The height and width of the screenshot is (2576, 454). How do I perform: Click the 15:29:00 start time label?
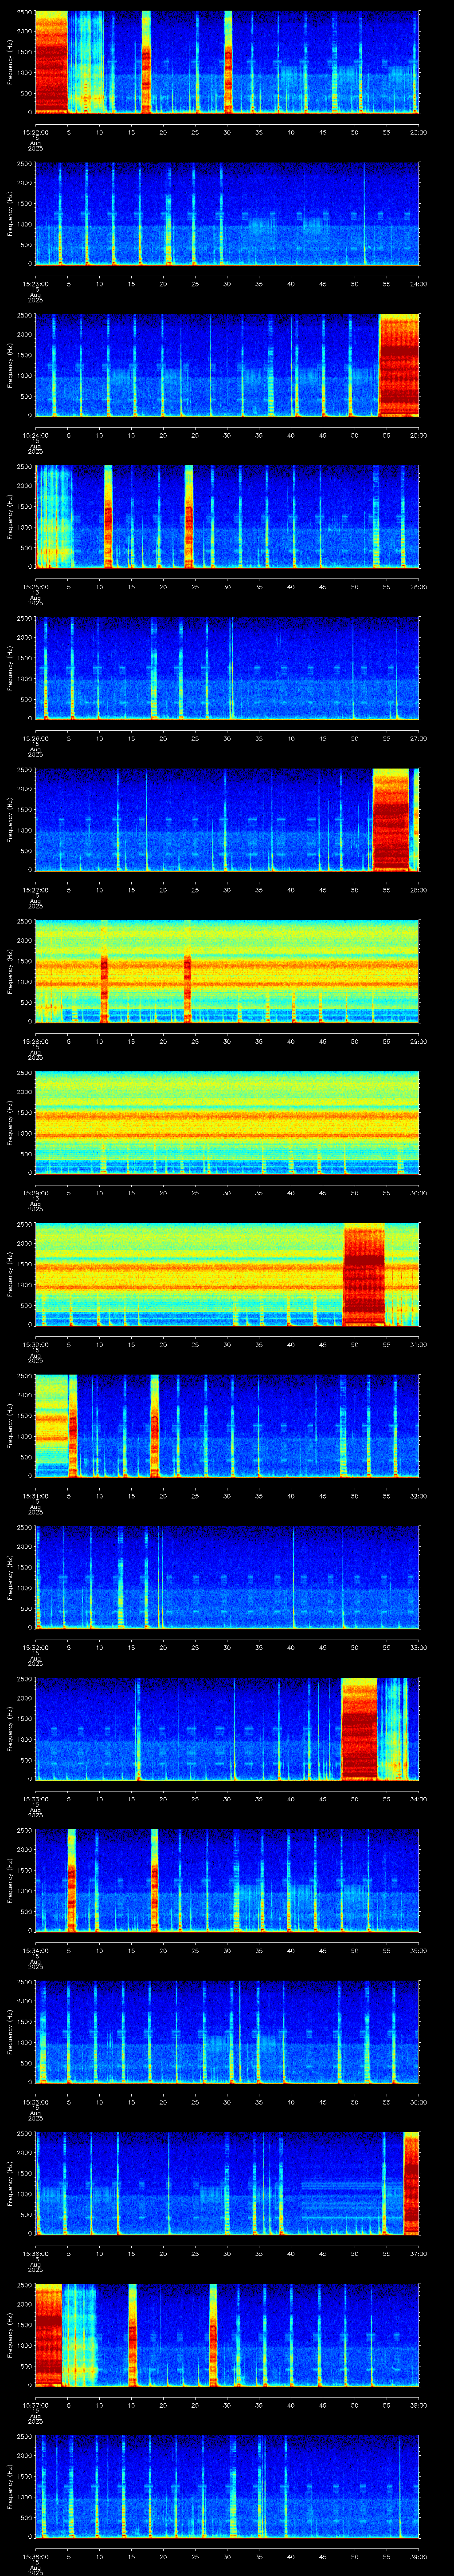[x=35, y=1192]
